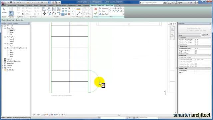Select the Move tool in Modify panel
213x120 pixels.
coord(44,13)
